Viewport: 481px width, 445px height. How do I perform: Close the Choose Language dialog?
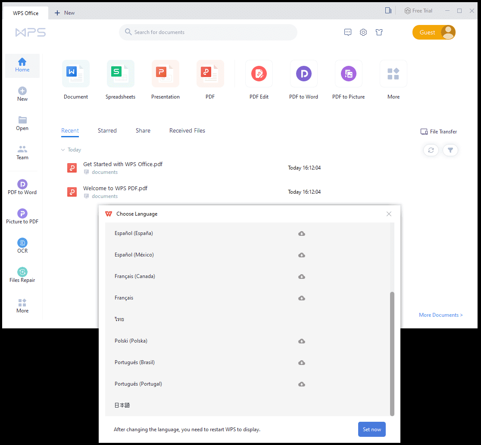pyautogui.click(x=389, y=214)
